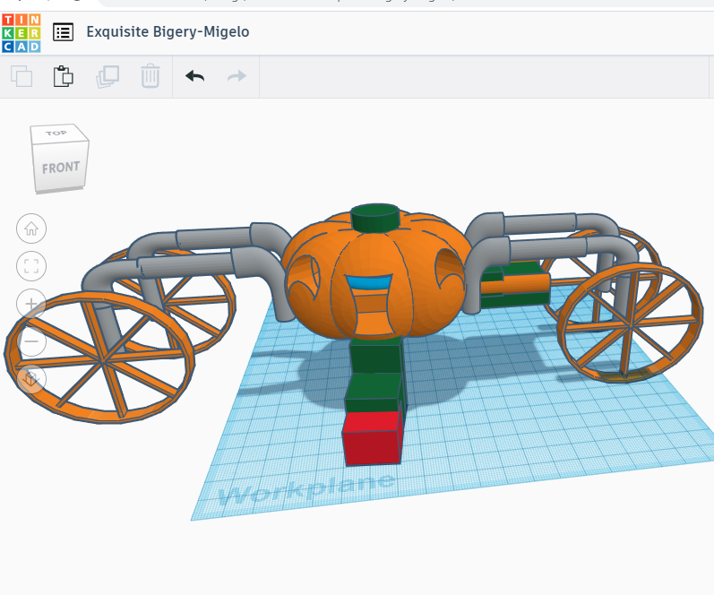Viewport: 714px width, 595px height.
Task: Zoom in with plus button
Action: (31, 304)
